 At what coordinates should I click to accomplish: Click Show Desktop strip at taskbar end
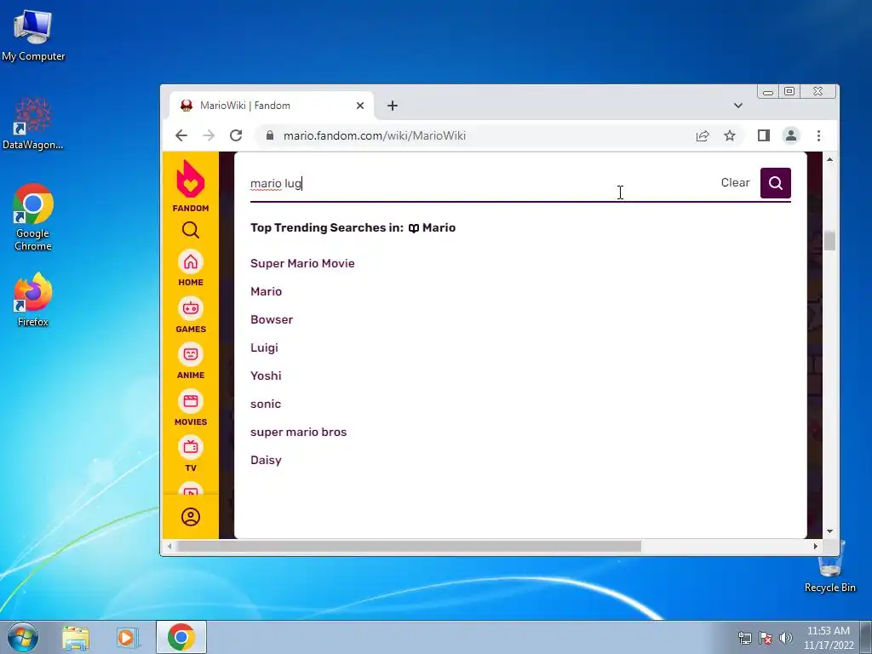[866, 637]
